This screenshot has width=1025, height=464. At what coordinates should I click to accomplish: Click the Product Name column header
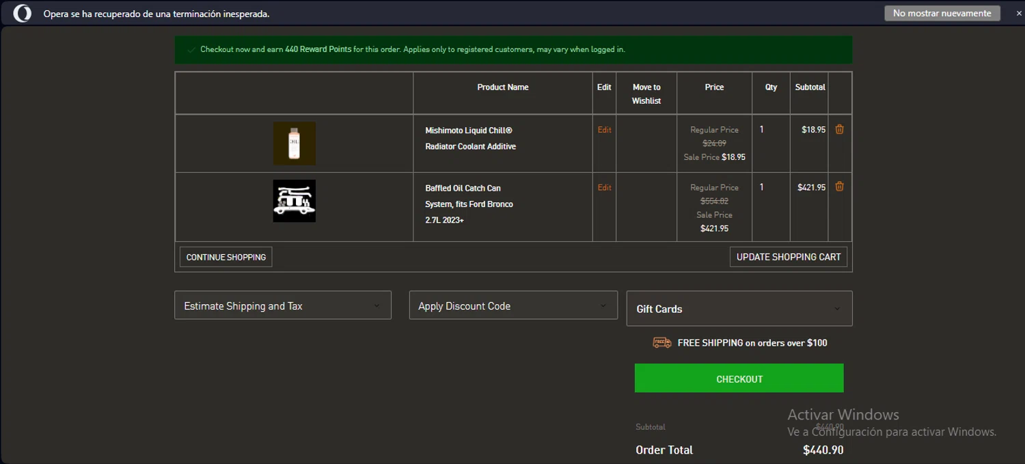tap(503, 87)
